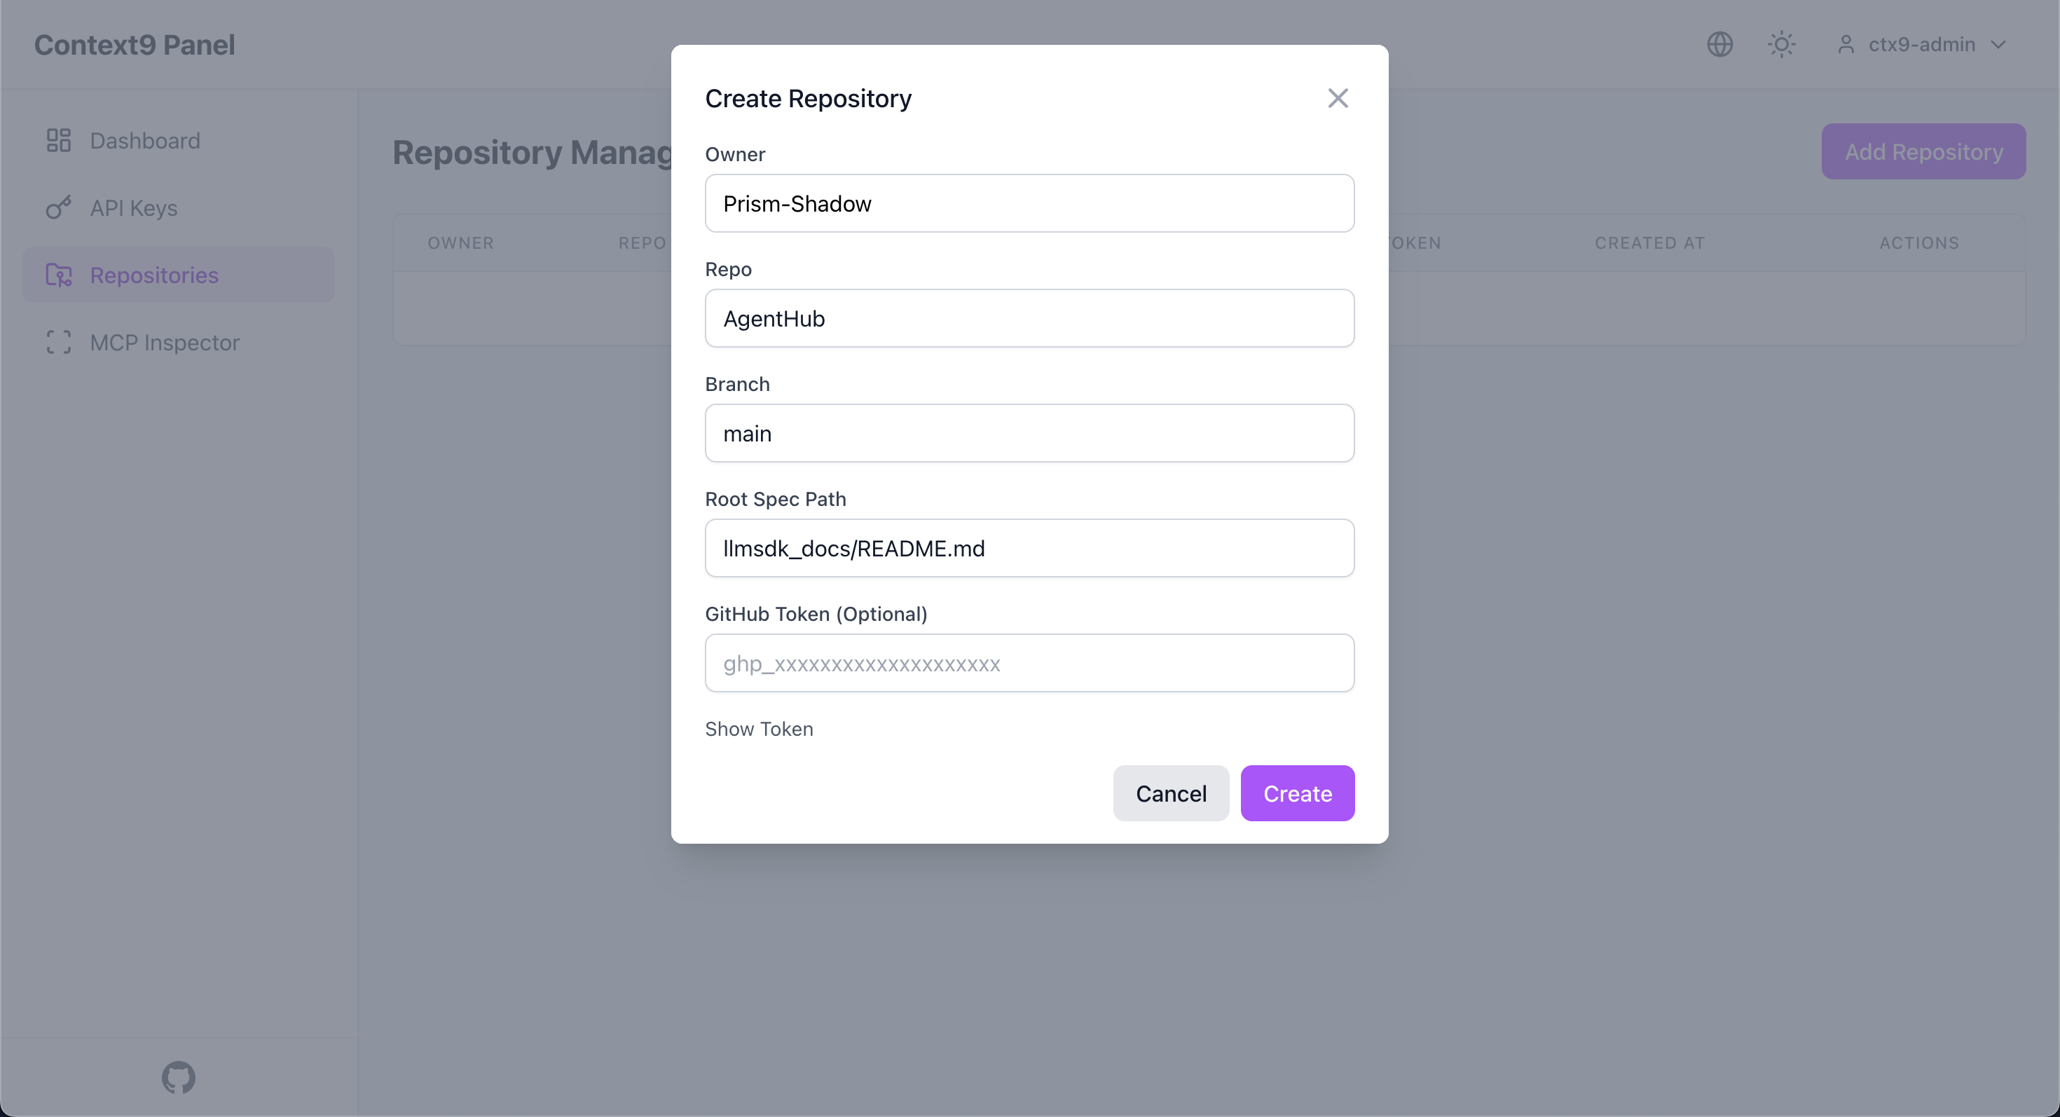Viewport: 2060px width, 1117px height.
Task: Close the Create Repository dialog
Action: [x=1338, y=98]
